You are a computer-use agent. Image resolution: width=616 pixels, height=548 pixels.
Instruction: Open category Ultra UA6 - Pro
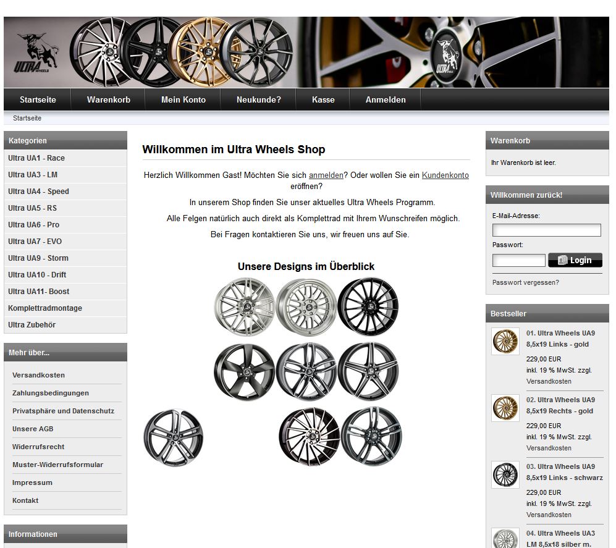[65, 225]
